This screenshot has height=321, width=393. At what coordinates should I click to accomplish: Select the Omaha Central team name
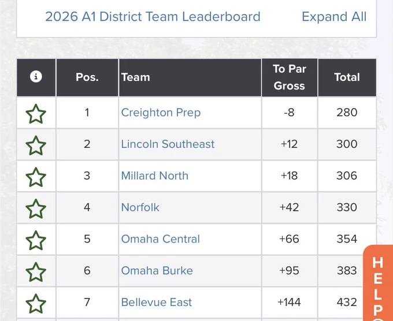click(x=161, y=239)
